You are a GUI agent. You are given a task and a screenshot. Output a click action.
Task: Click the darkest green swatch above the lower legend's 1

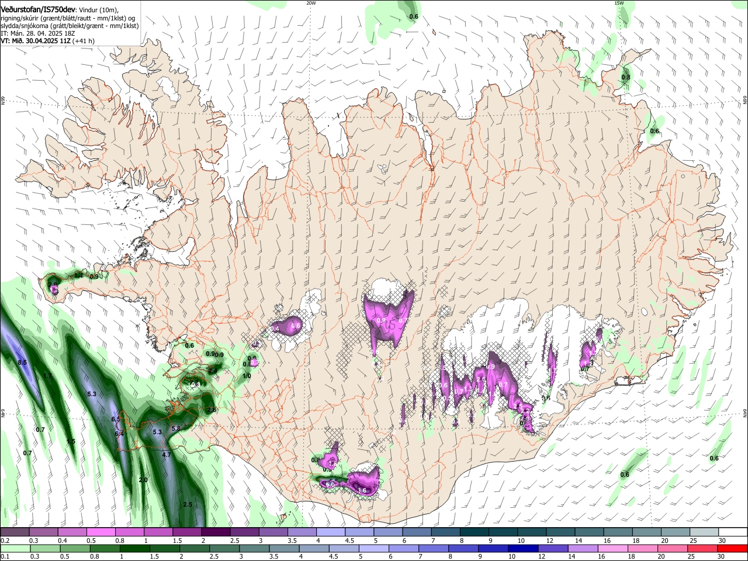134,548
